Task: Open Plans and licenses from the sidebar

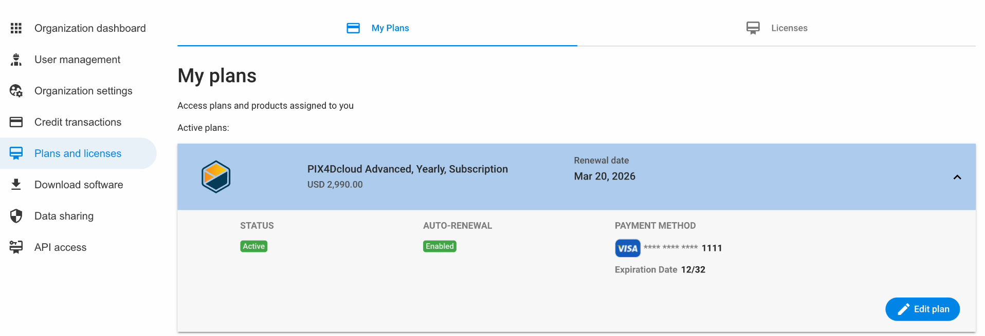Action: pos(78,153)
